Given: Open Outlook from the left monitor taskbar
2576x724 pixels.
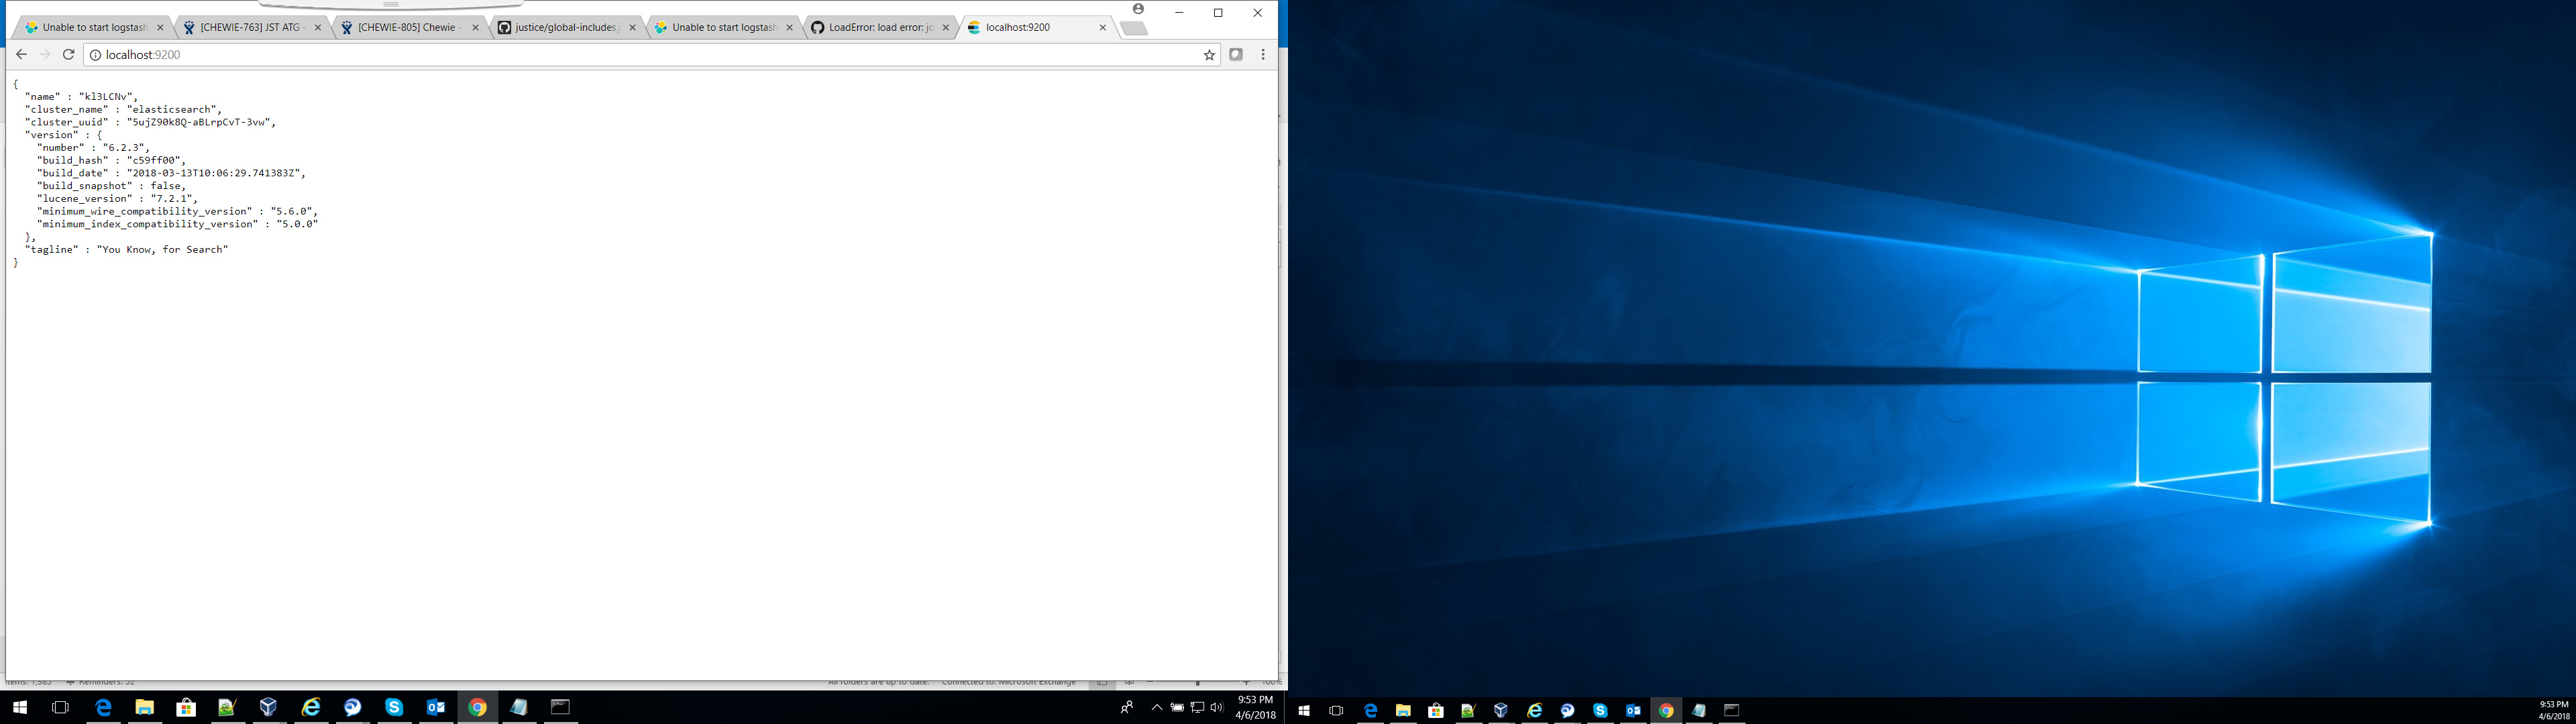Looking at the screenshot, I should 436,707.
